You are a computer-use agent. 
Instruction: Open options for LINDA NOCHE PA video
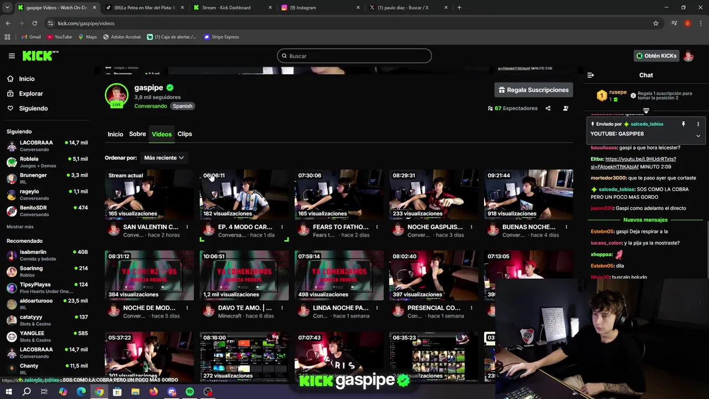(x=377, y=308)
